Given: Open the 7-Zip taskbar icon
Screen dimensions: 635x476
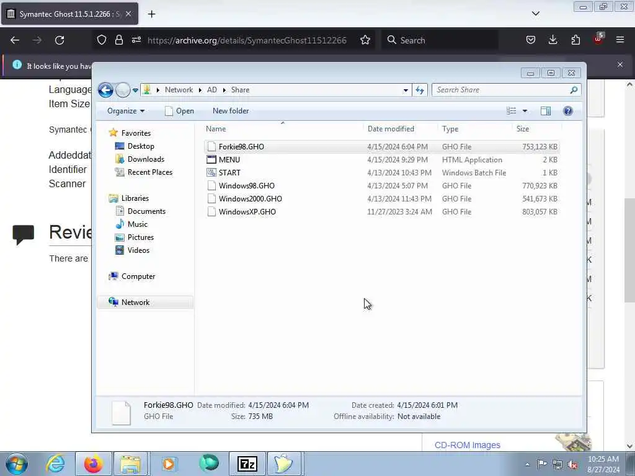Looking at the screenshot, I should (247, 464).
